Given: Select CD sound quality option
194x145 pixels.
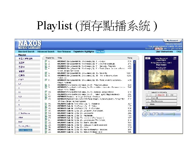Looking at the screenshot, I should pos(151,95).
